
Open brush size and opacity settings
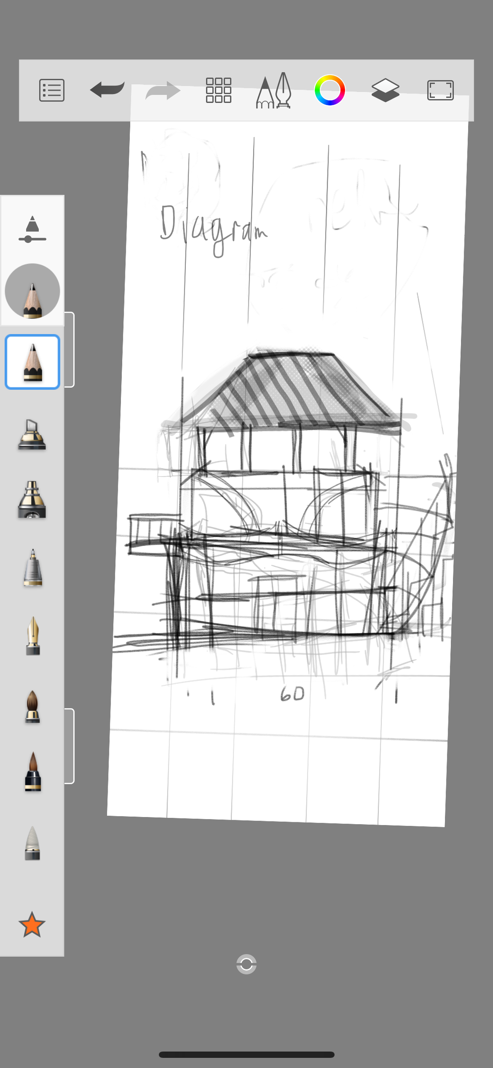(x=32, y=229)
